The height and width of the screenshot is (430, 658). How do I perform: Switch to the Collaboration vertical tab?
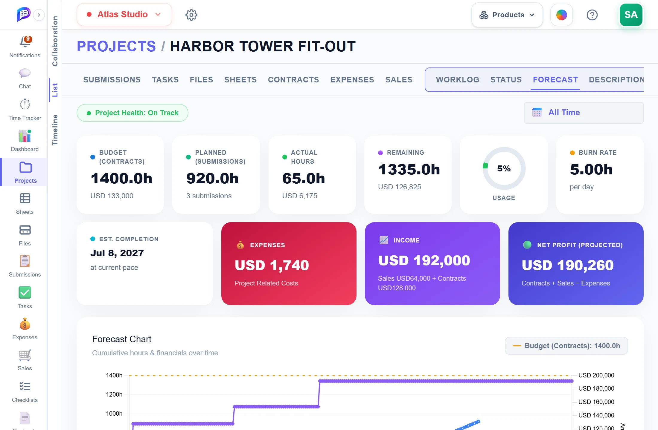click(55, 41)
